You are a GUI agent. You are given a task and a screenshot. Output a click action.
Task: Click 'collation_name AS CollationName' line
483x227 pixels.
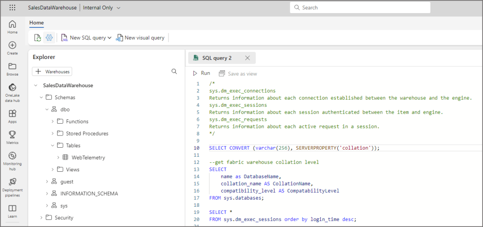pyautogui.click(x=267, y=184)
